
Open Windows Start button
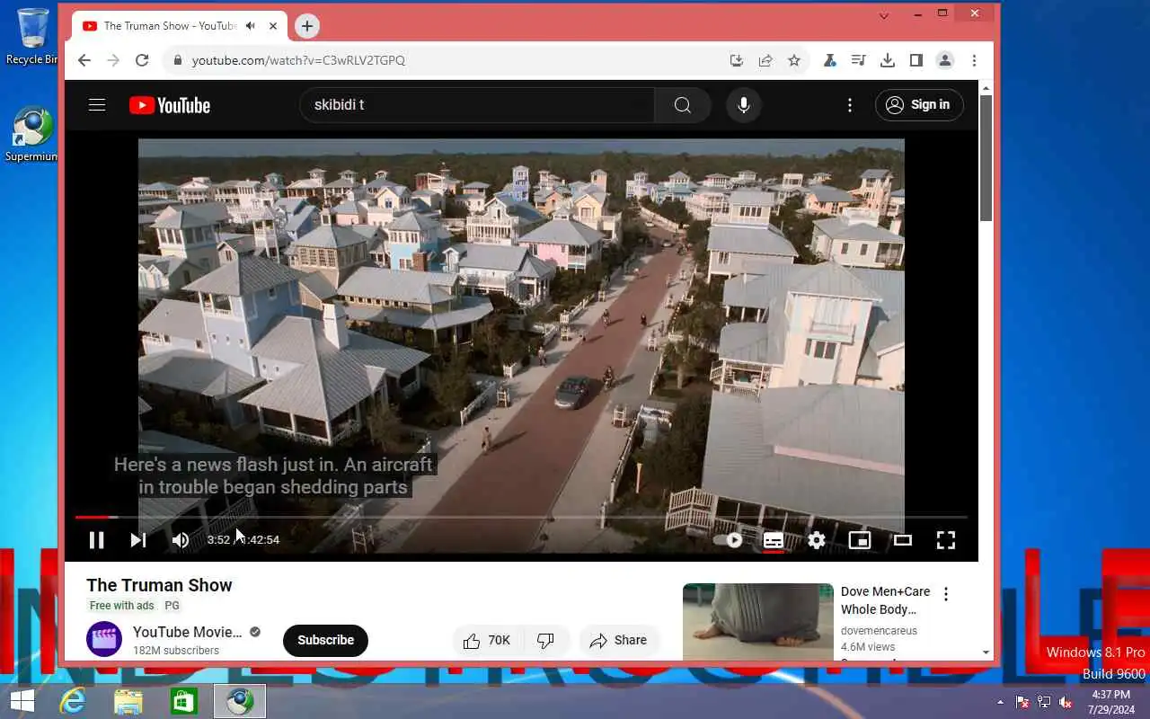pos(22,701)
